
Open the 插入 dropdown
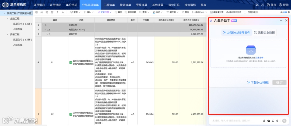coord(89,12)
